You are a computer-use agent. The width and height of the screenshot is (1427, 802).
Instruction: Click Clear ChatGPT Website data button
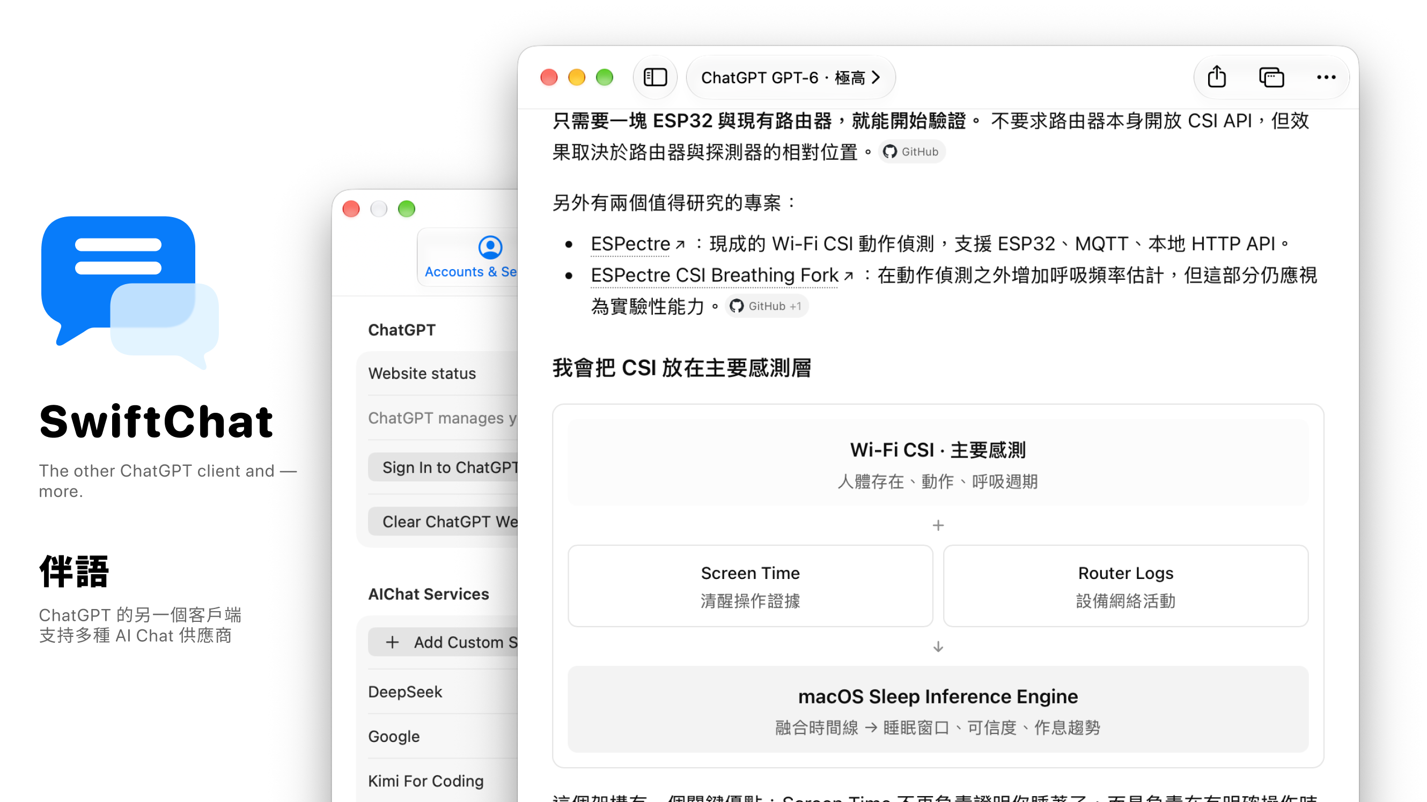pyautogui.click(x=444, y=522)
